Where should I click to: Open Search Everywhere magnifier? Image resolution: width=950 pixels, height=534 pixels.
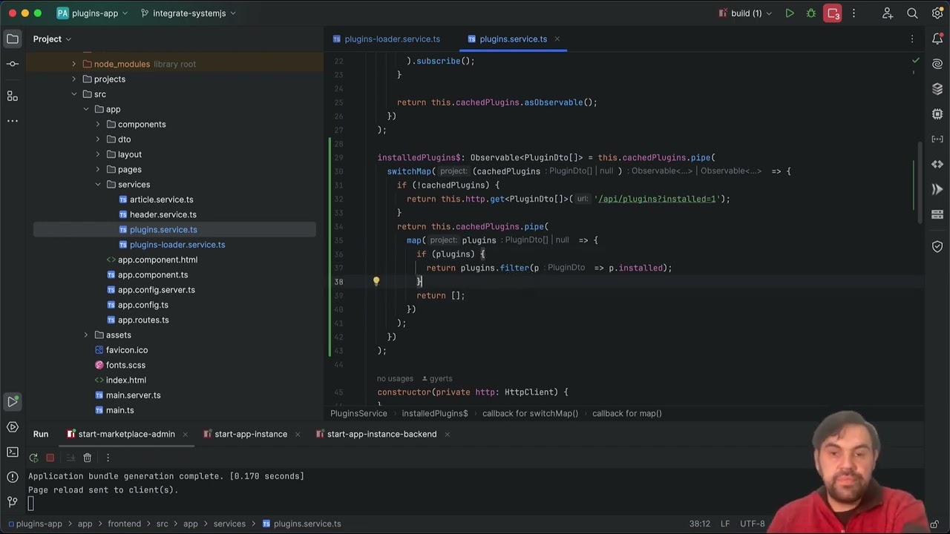coord(912,13)
